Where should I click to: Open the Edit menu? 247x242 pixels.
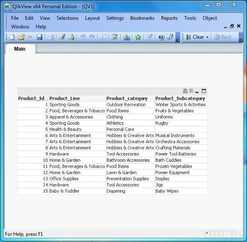29,18
